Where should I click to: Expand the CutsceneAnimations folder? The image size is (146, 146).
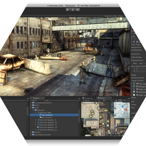tap(31, 103)
